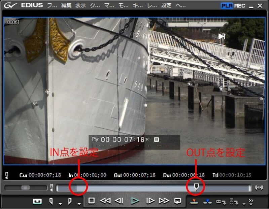Screen dimensions: 269x209
Task: Switch to PLR player mode
Action: [x=227, y=6]
